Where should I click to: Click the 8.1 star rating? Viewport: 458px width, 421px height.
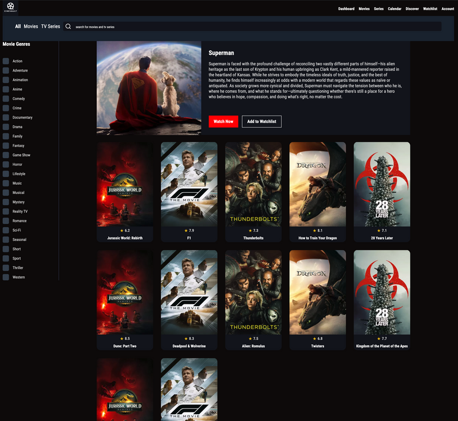[x=318, y=231]
